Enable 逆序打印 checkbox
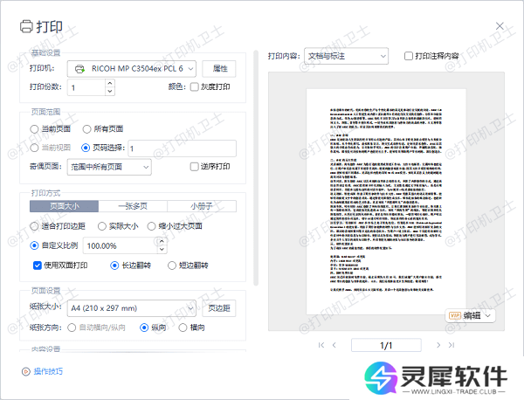This screenshot has height=400, width=524. click(x=194, y=167)
